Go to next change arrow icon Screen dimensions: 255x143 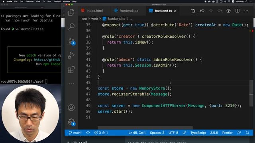pyautogui.click(x=220, y=11)
